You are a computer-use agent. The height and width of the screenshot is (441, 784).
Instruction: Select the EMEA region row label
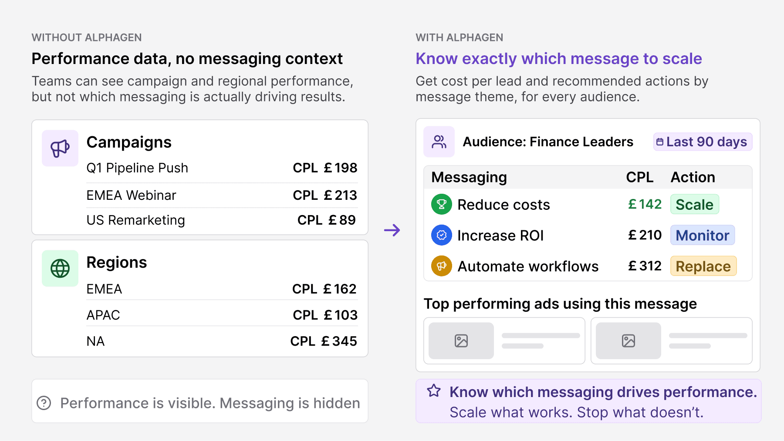coord(104,289)
